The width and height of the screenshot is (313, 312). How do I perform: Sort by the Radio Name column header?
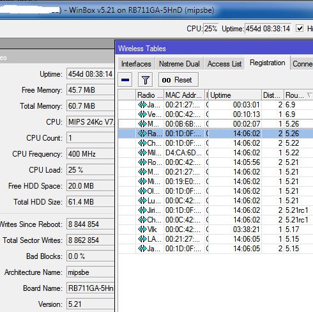click(149, 95)
